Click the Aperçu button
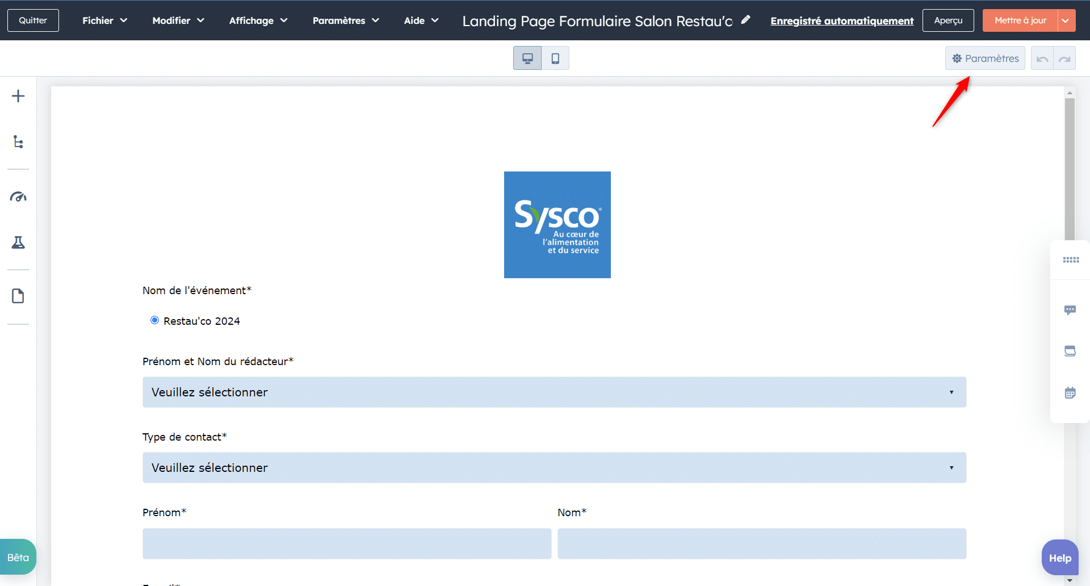Image resolution: width=1090 pixels, height=586 pixels. tap(948, 20)
